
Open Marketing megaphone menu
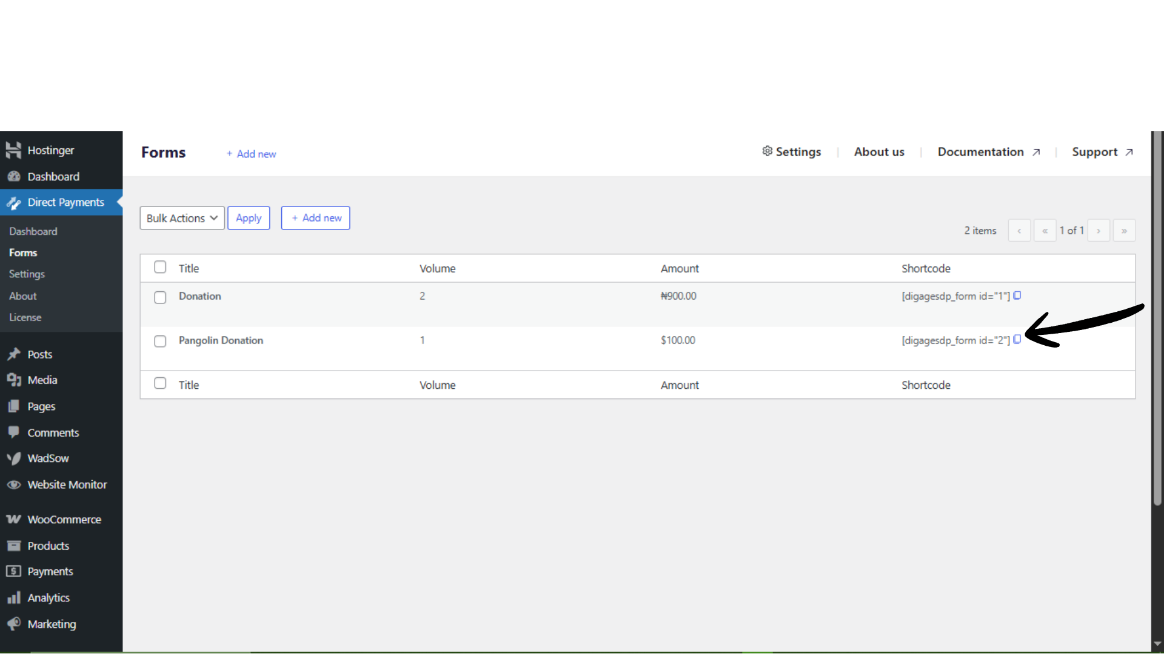pyautogui.click(x=13, y=624)
